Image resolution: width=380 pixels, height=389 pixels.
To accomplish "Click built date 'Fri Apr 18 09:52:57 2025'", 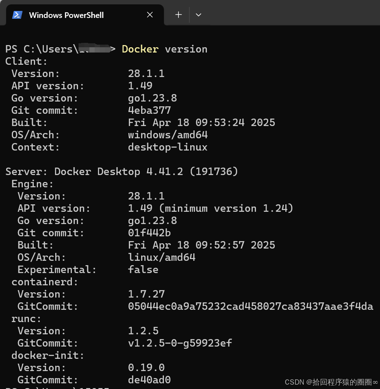I will tap(202, 245).
